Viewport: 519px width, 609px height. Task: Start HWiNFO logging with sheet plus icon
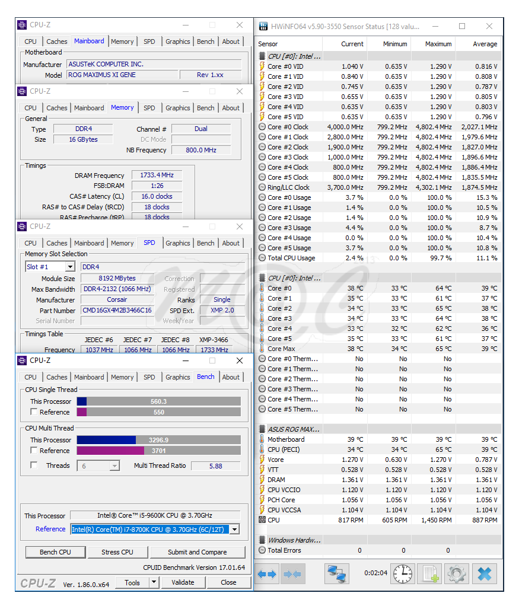pyautogui.click(x=430, y=573)
